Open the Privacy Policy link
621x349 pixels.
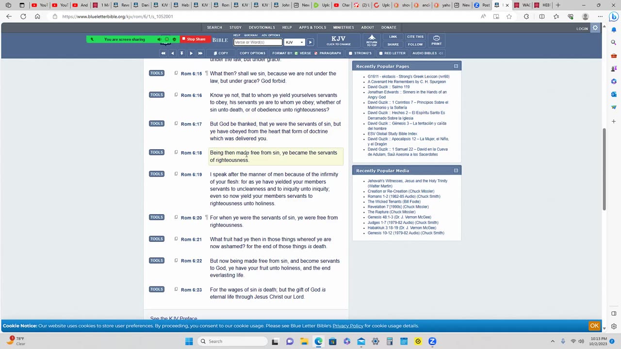pos(348,326)
